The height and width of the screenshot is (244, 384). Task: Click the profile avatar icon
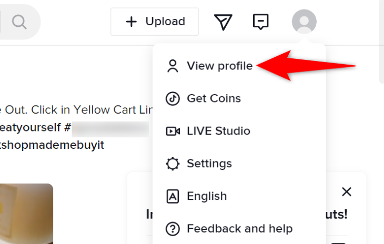(304, 22)
